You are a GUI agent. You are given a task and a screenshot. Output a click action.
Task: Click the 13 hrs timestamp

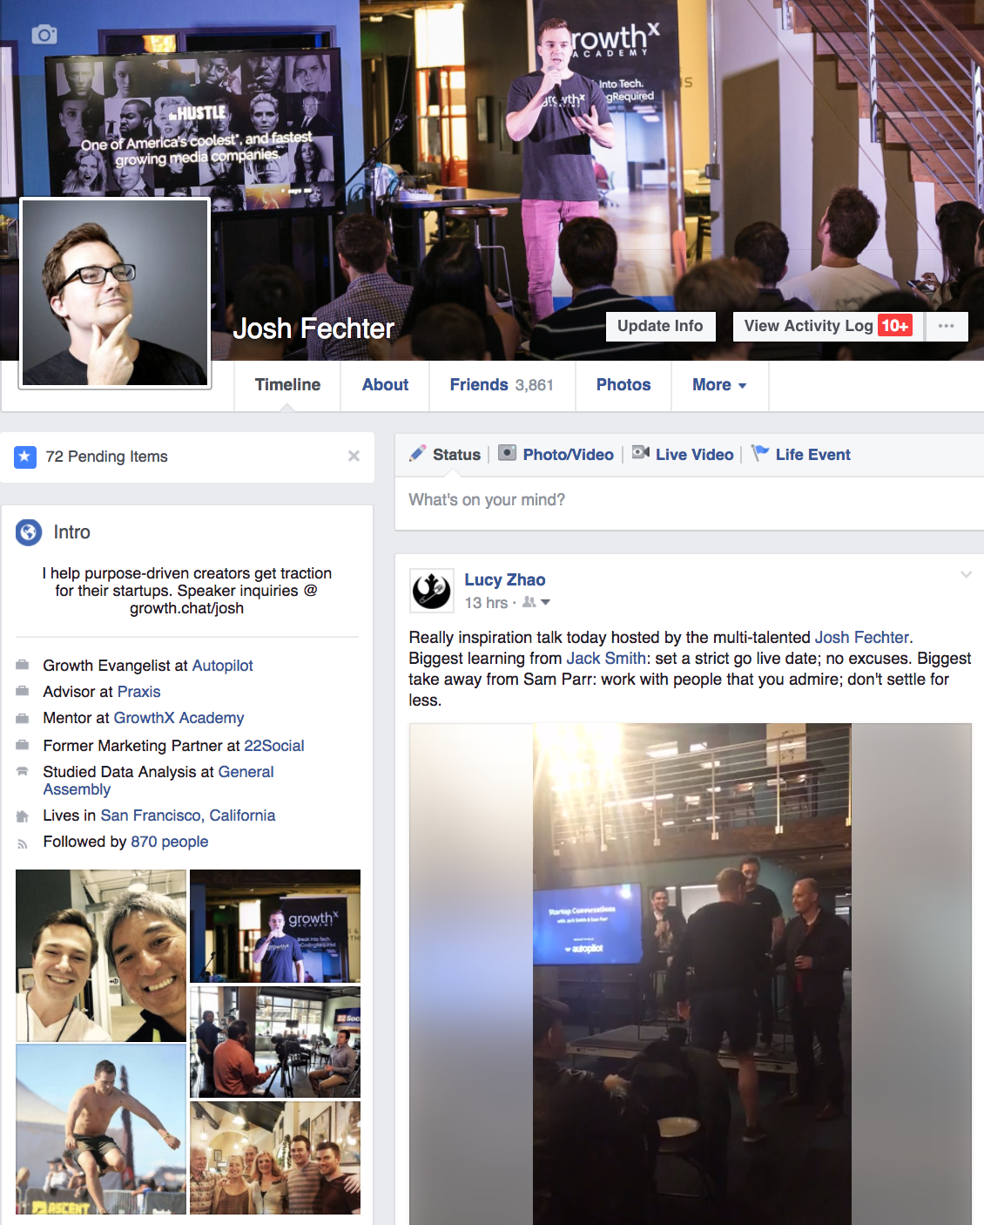(486, 603)
